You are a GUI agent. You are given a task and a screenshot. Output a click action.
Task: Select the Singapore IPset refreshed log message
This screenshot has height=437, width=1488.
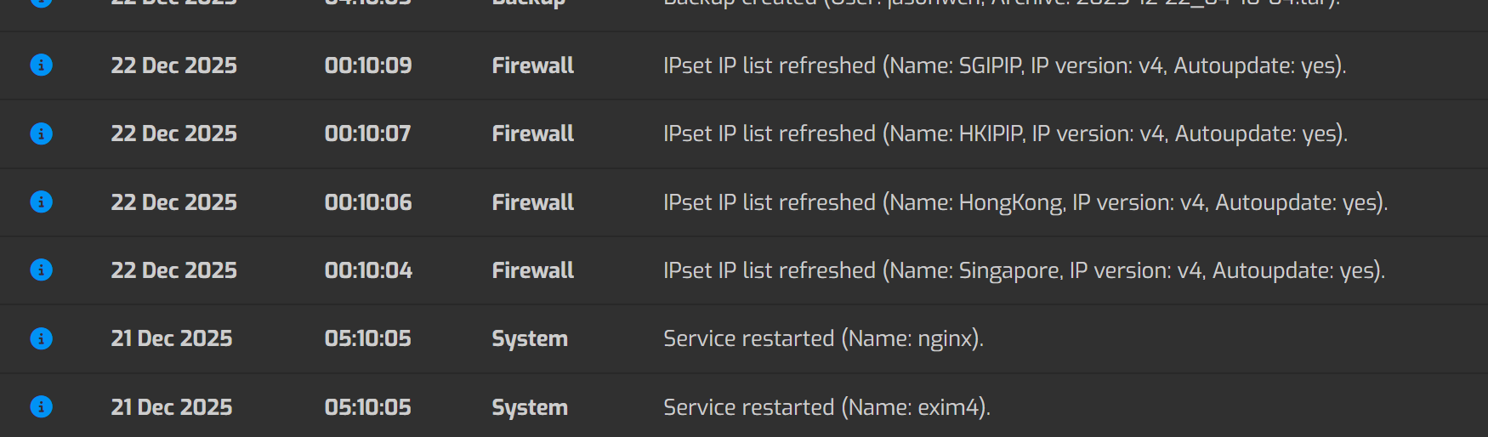(x=1024, y=270)
